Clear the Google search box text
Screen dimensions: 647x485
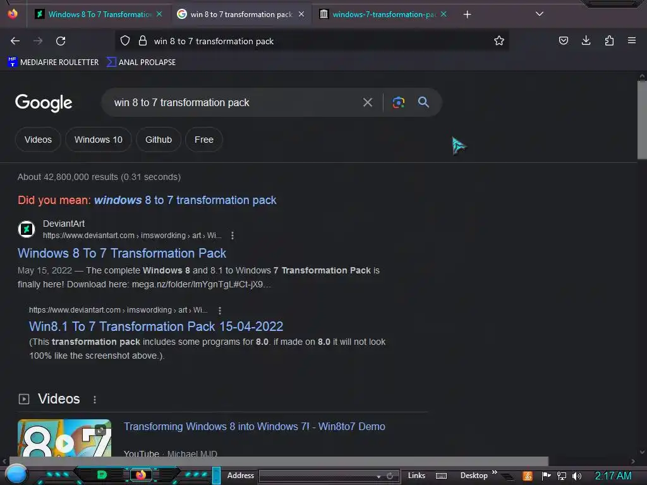367,102
